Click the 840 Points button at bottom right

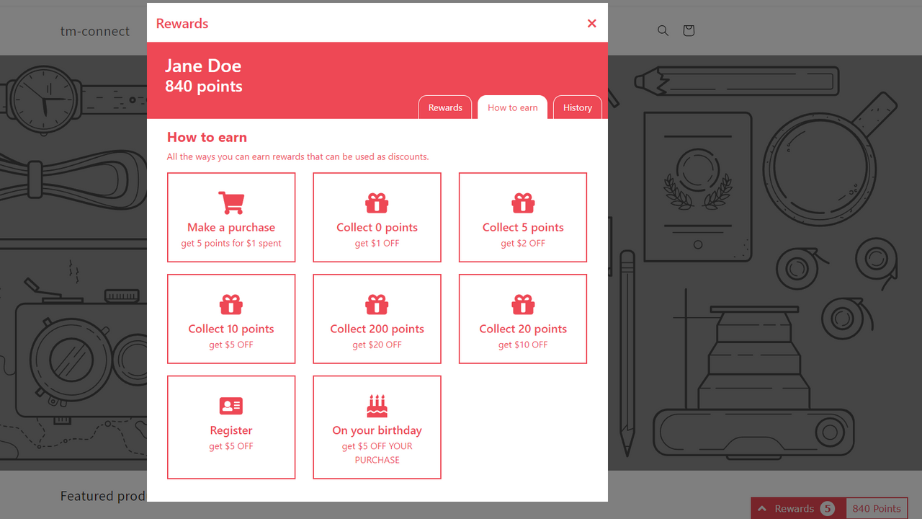point(877,508)
